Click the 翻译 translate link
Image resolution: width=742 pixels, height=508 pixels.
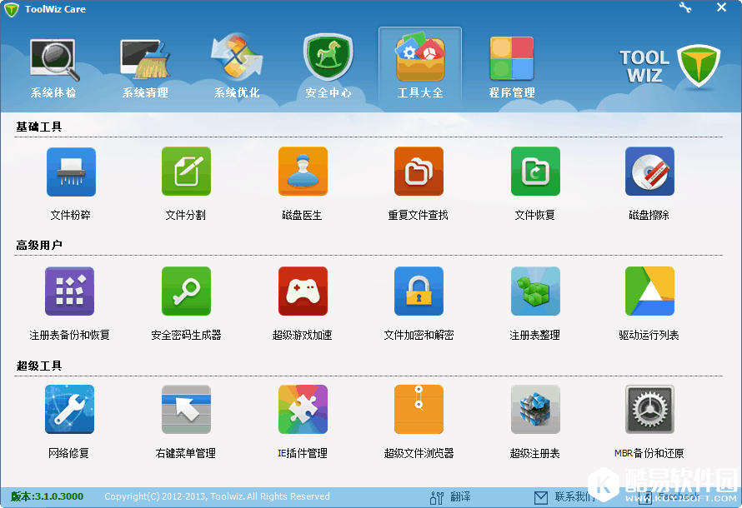451,497
